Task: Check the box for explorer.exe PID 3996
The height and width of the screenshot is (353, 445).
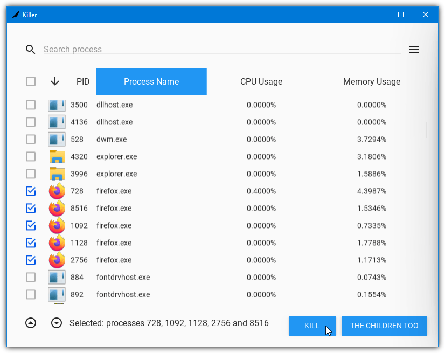Action: (31, 174)
